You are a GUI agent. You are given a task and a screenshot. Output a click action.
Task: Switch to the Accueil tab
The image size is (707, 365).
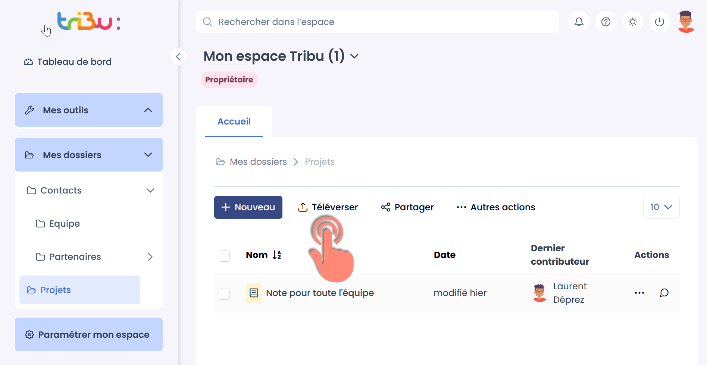(234, 122)
